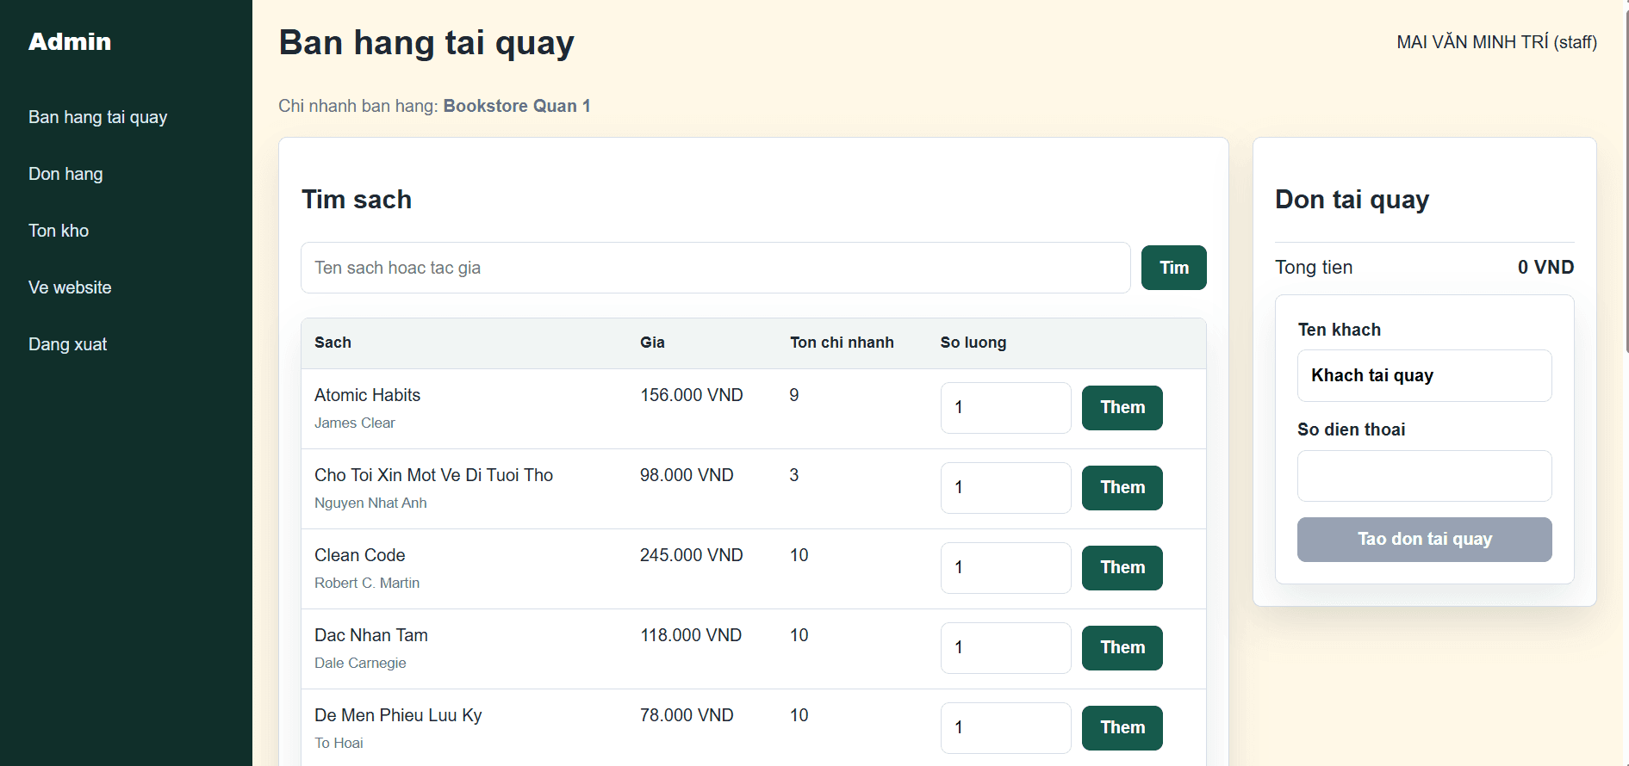This screenshot has height=766, width=1629.
Task: Click the Admin logo heading
Action: point(70,41)
